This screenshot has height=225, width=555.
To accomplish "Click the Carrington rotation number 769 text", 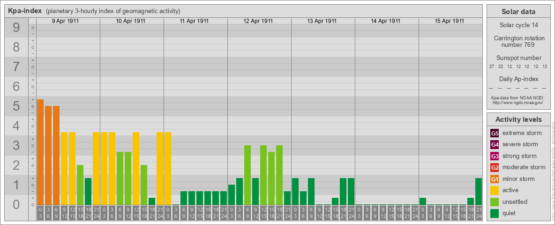I will pos(518,41).
